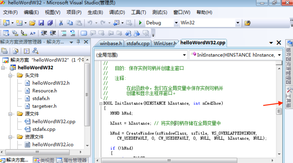Close the helloWordW32.cpp editor tab
The height and width of the screenshot is (163, 293).
(x=279, y=43)
